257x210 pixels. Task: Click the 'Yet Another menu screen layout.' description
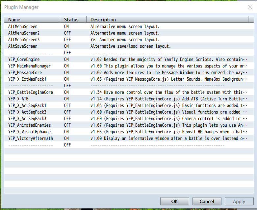click(125, 39)
